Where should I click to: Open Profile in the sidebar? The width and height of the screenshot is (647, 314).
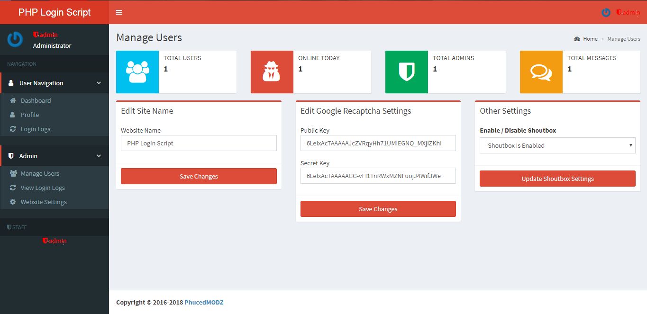[x=30, y=115]
